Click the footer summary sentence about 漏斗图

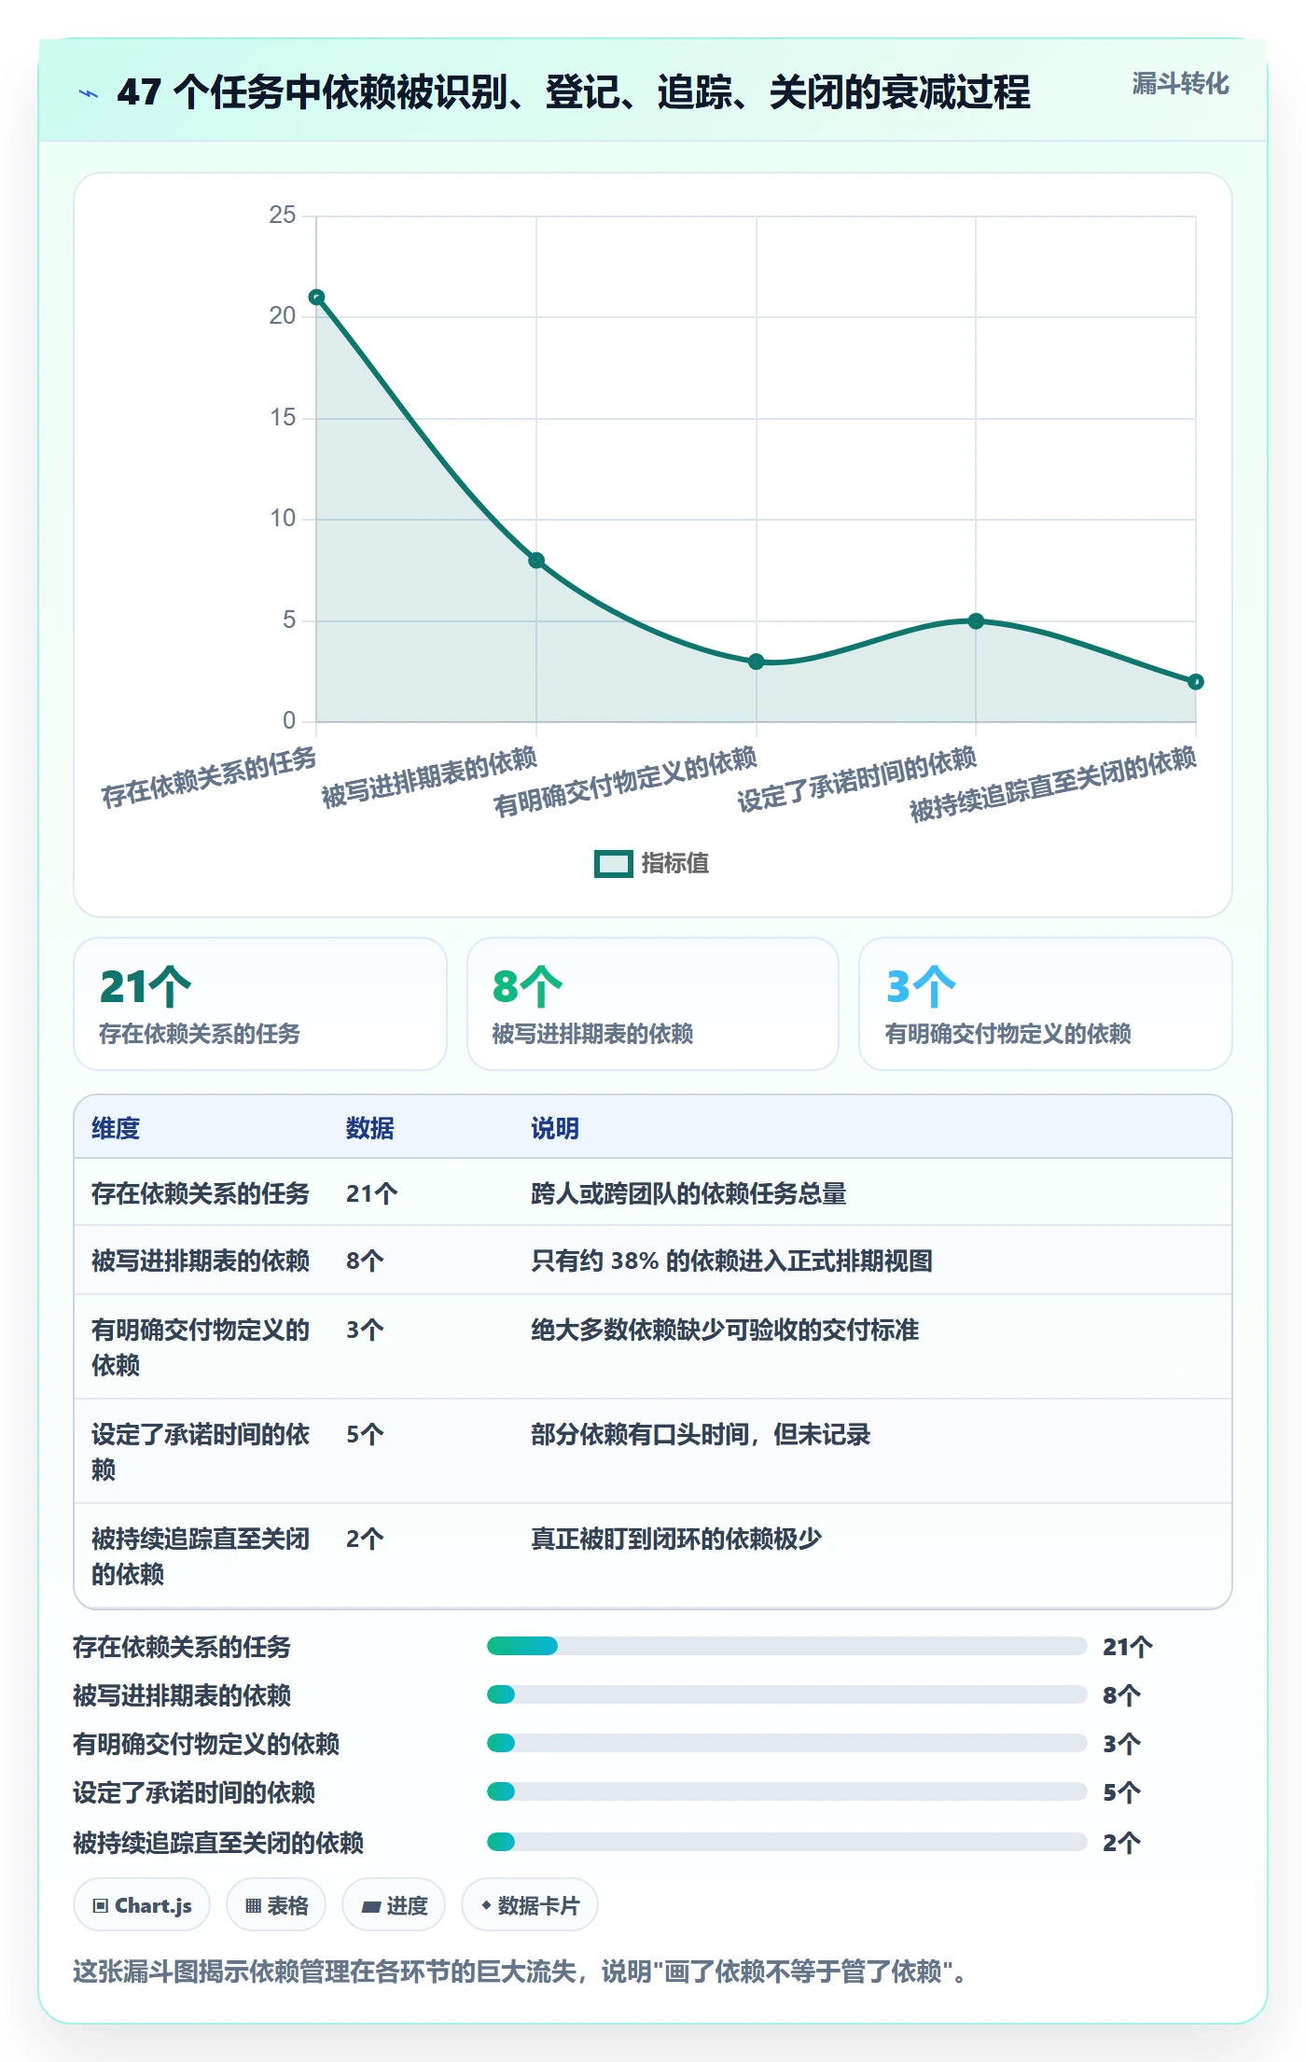coord(522,1971)
